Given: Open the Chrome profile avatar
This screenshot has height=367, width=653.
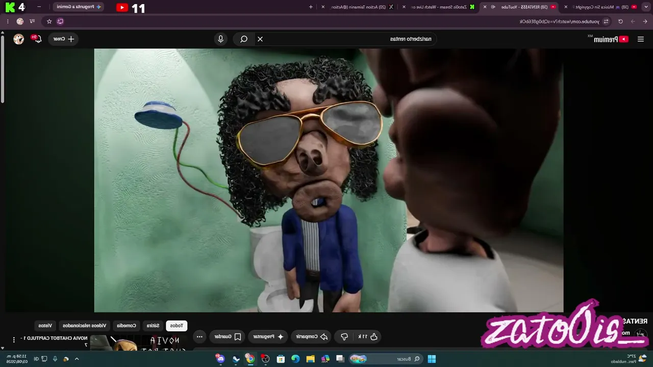Looking at the screenshot, I should pyautogui.click(x=20, y=21).
